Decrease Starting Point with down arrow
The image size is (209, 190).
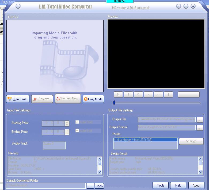[67, 125]
